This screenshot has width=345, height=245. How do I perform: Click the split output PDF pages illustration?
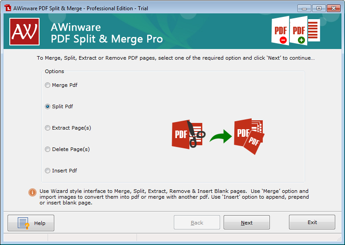pyautogui.click(x=249, y=136)
